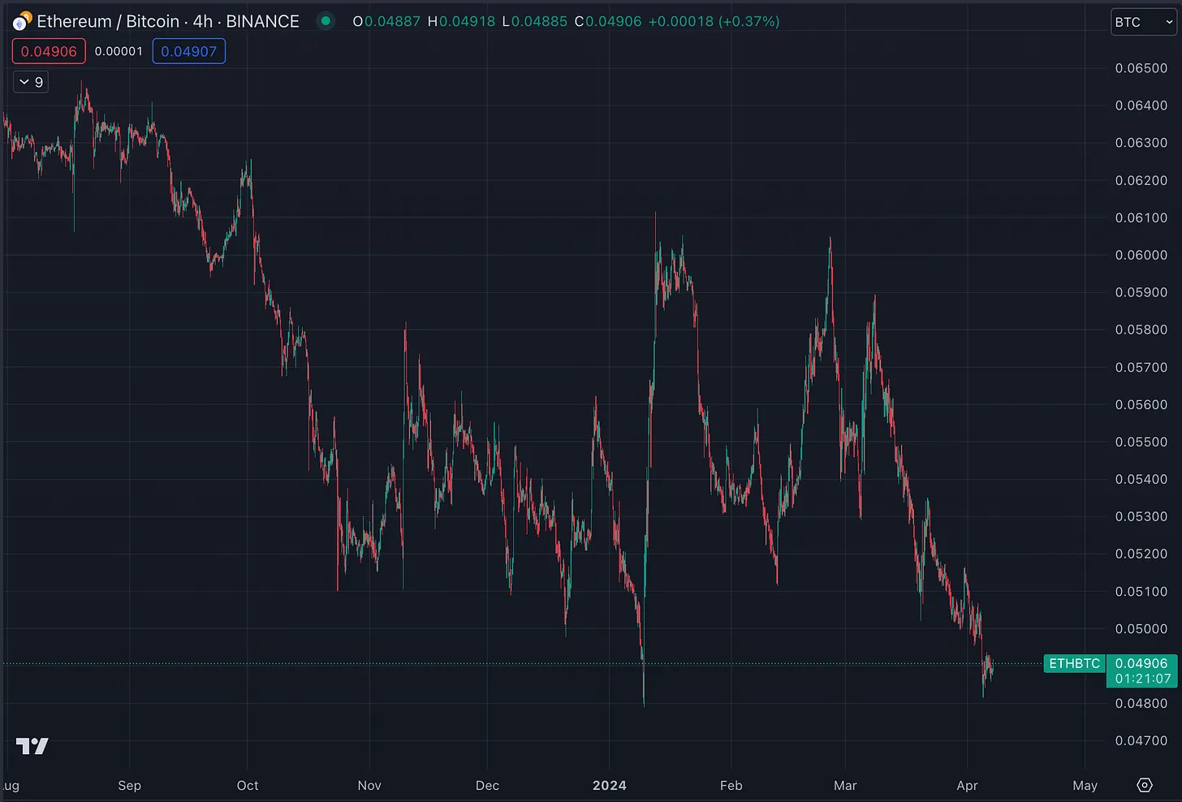Click the 0.00001 spread value
The image size is (1182, 802).
[x=119, y=51]
